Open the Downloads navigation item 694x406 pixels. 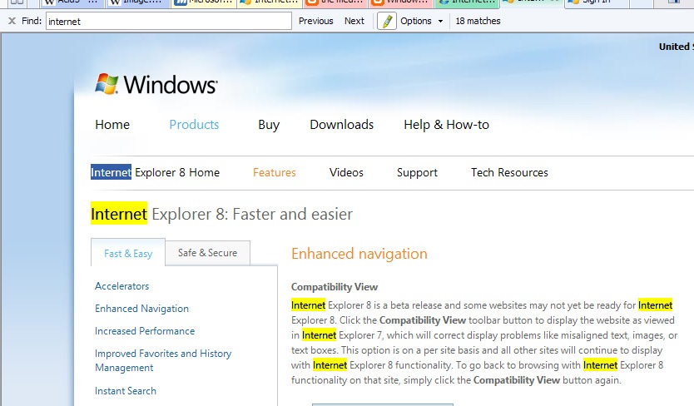coord(342,125)
